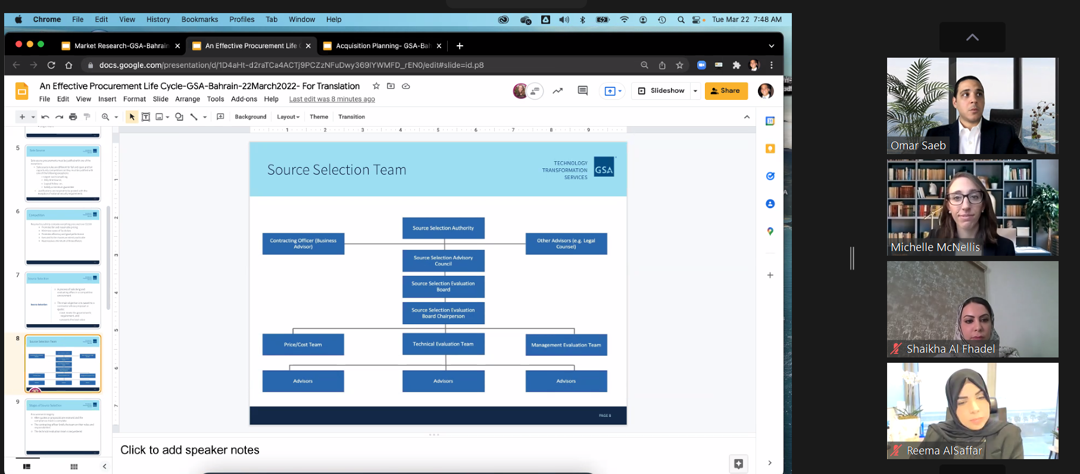Switch to filmstrip view
The image size is (1080, 474).
(27, 467)
